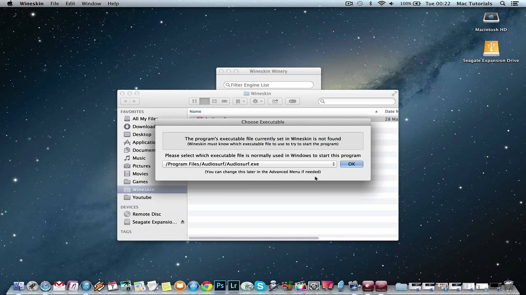The width and height of the screenshot is (526, 295).
Task: Open Photoshop from the Dock
Action: point(220,286)
